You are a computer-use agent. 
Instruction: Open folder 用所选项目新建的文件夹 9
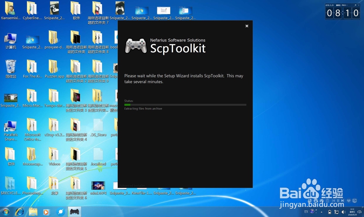[98, 71]
